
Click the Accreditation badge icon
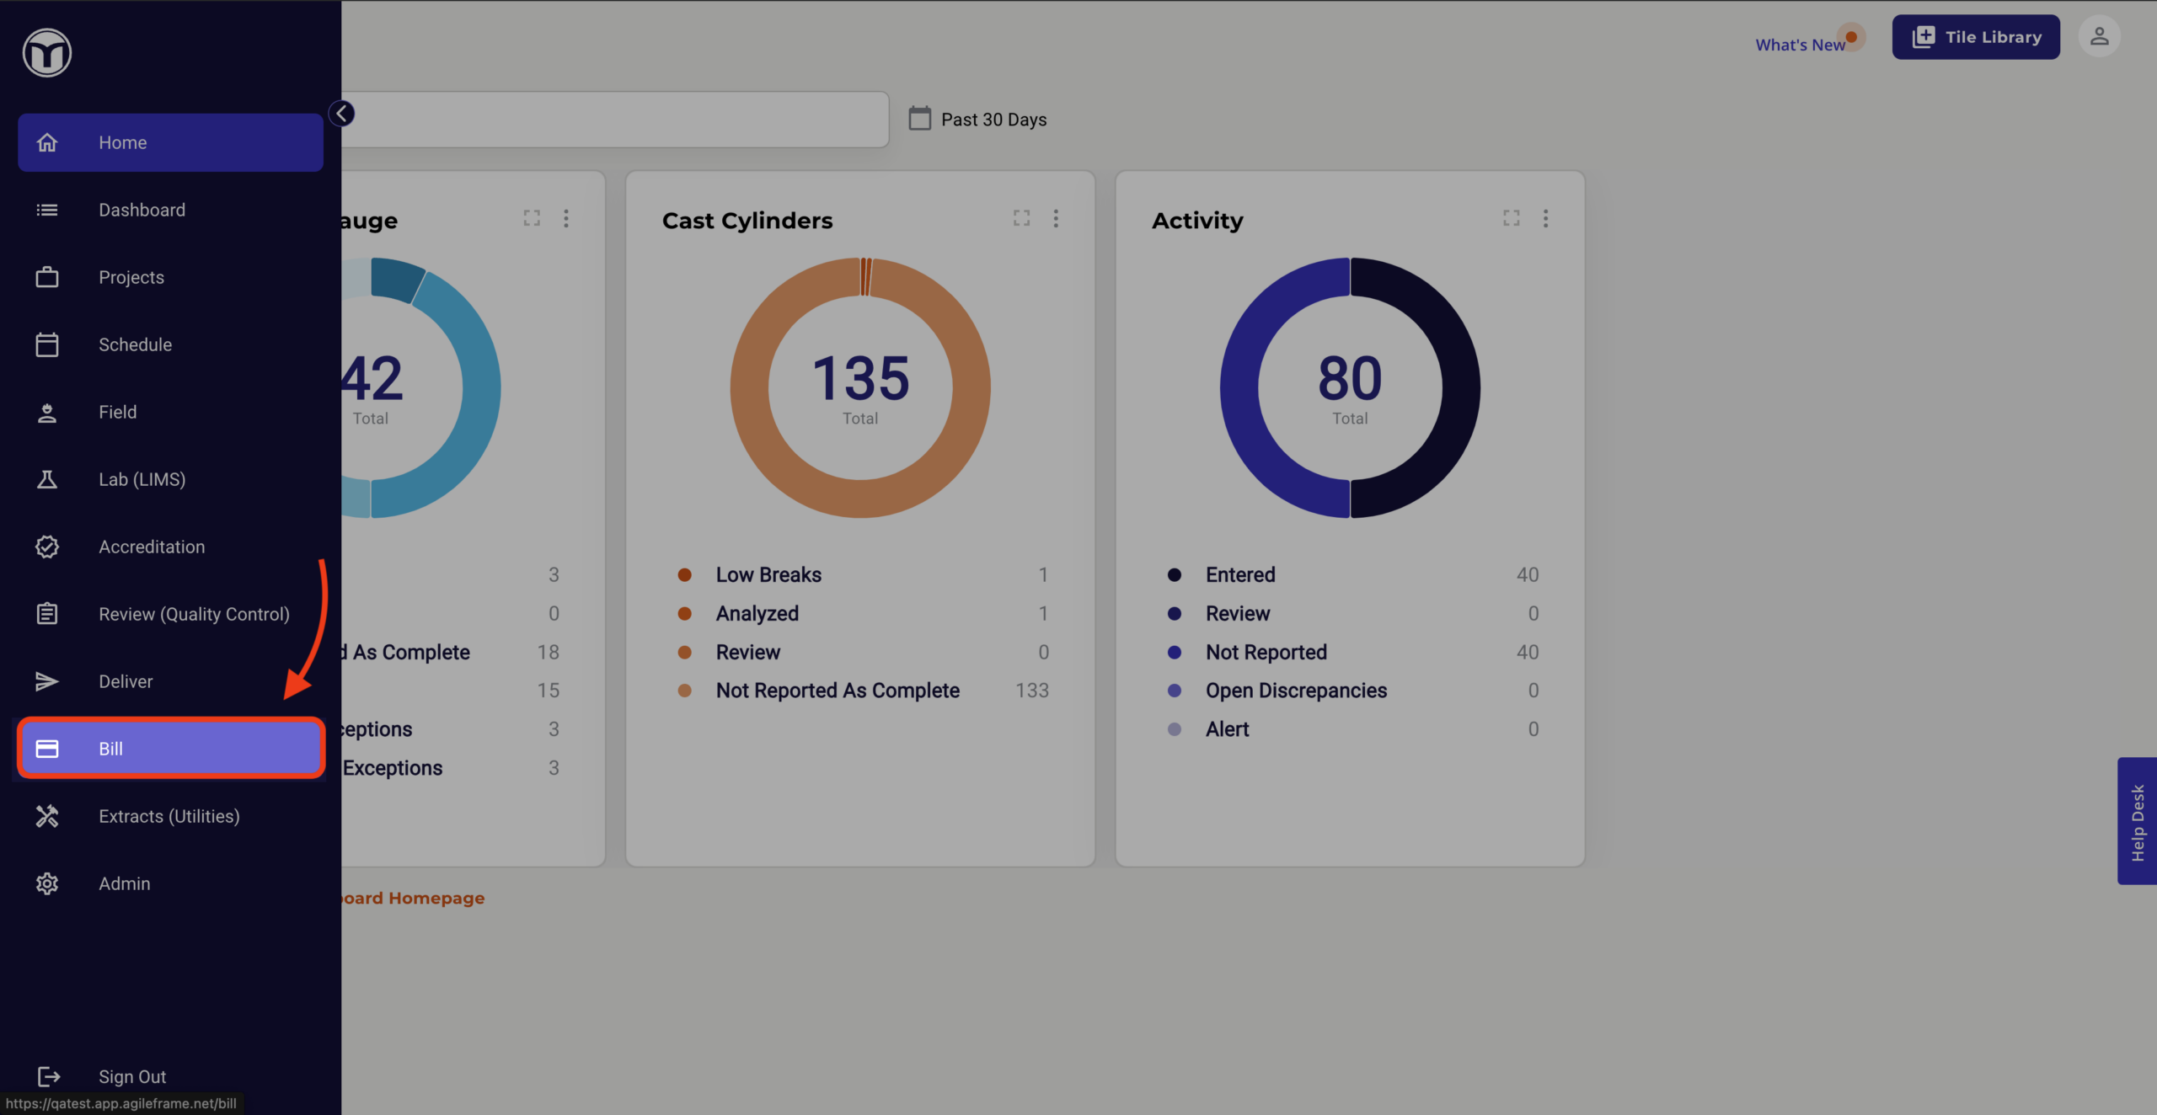(47, 547)
